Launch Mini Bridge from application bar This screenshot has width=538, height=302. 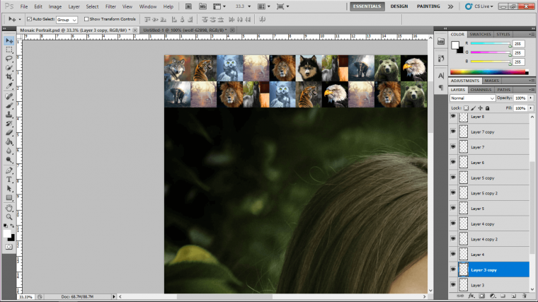(x=202, y=6)
